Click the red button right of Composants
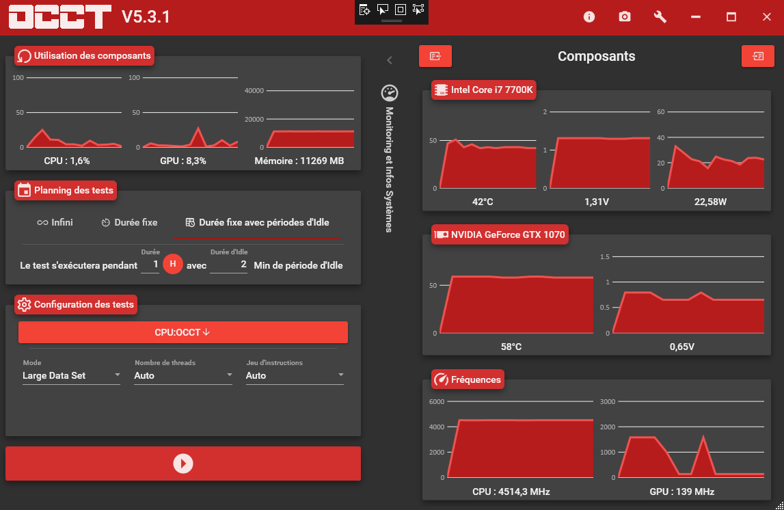The width and height of the screenshot is (784, 510). 758,56
